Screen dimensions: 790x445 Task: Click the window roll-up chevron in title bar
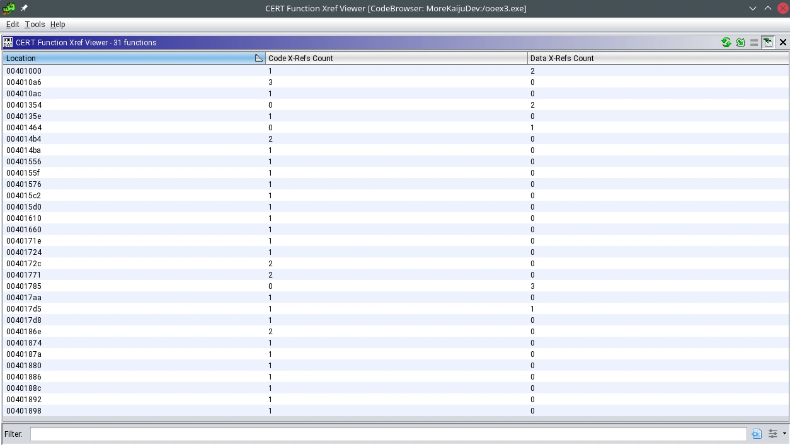(768, 8)
